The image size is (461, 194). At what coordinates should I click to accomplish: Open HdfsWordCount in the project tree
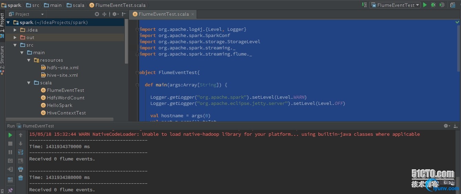click(65, 98)
